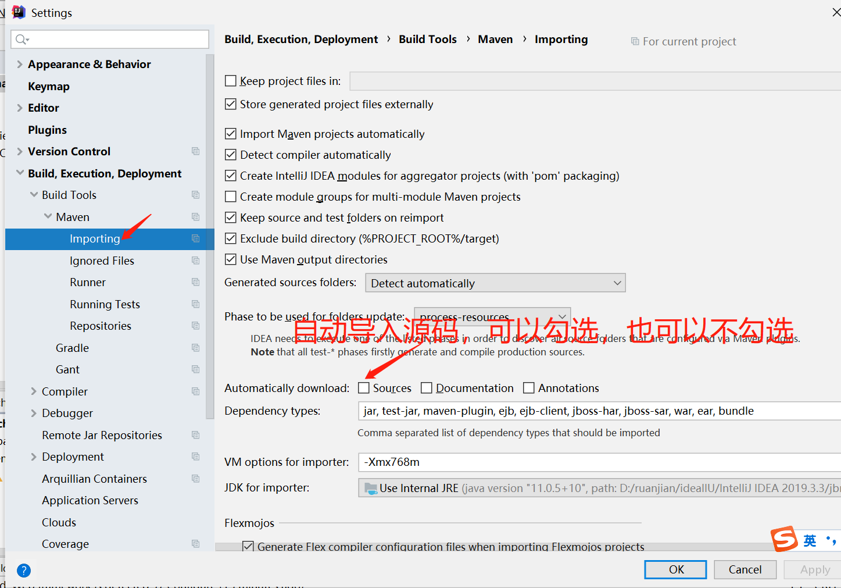Open Phase to be used for folders update dropdown

pos(492,317)
